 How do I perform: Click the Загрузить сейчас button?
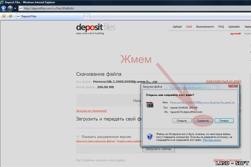coord(158,149)
